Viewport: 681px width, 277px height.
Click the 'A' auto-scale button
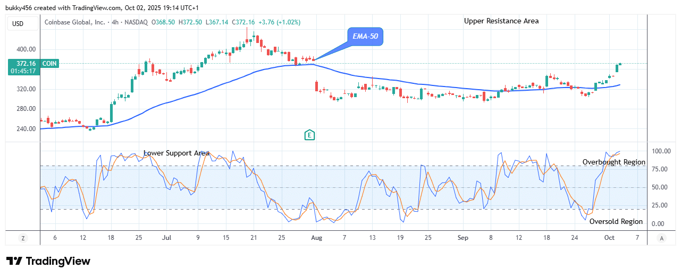661,238
